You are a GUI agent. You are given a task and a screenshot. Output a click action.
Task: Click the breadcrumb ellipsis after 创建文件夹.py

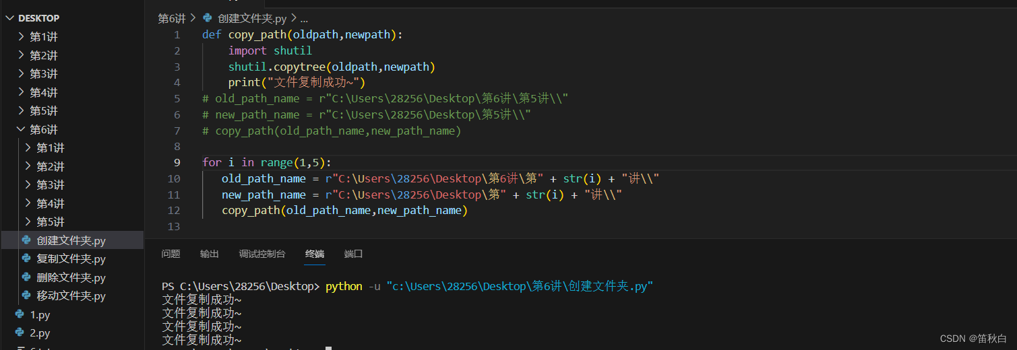pyautogui.click(x=303, y=19)
